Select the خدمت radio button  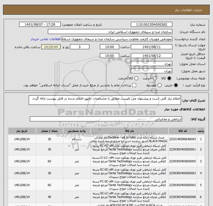coord(155,78)
